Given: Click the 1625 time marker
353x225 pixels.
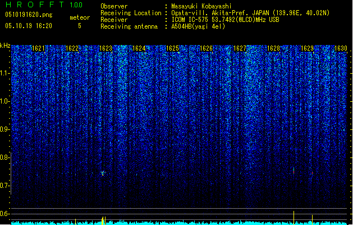Looking at the screenshot, I should pos(173,48).
